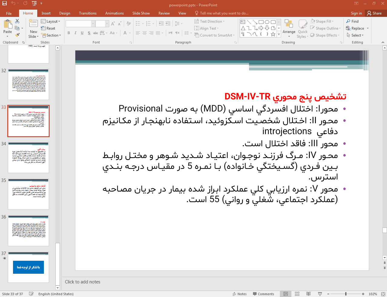The image size is (387, 297).
Task: Apply bold formatting to selected text
Action: [69, 33]
